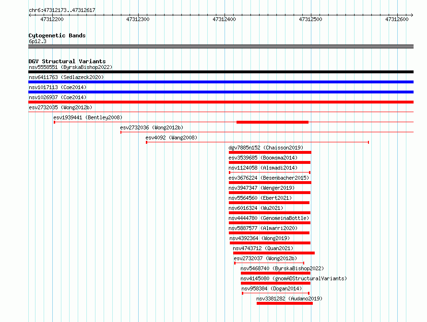Screen dimensions: 427x322
Task: Select the gray 6p12.3 cytogenetic band bar
Action: (x=221, y=46)
